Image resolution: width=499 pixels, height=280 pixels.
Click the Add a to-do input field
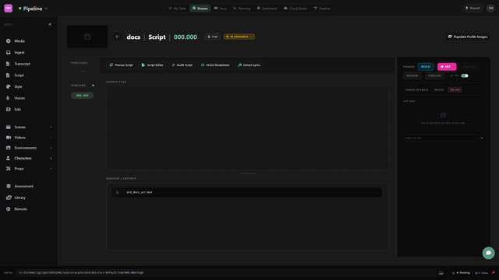click(441, 138)
